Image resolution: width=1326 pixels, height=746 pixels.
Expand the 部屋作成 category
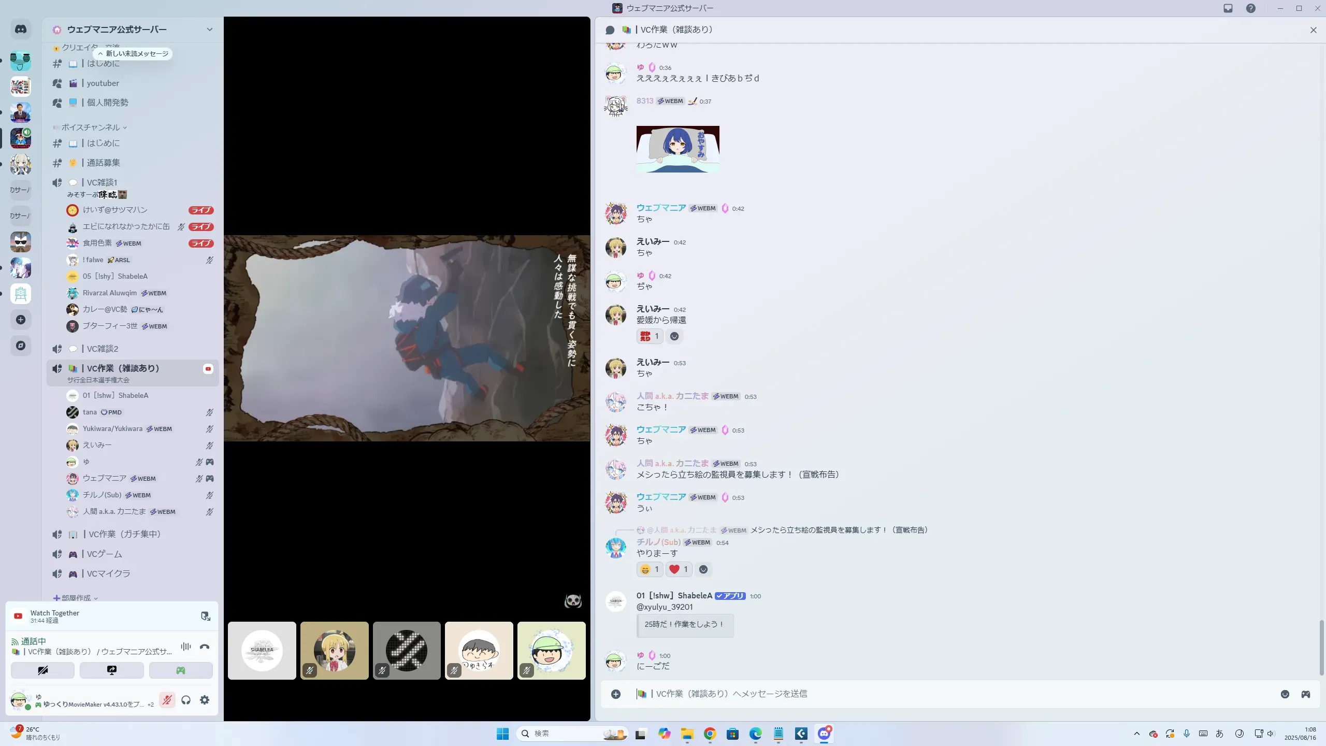pyautogui.click(x=76, y=598)
